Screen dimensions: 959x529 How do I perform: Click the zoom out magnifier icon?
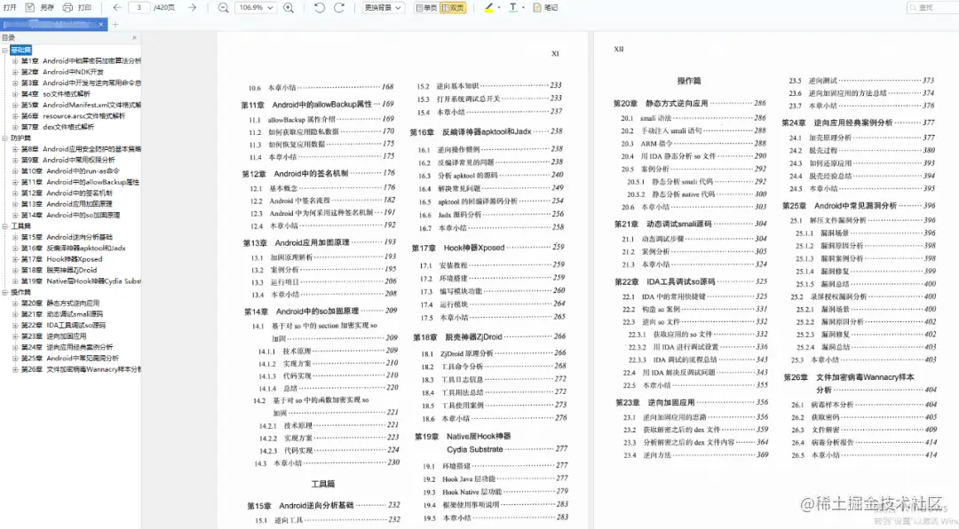click(223, 7)
